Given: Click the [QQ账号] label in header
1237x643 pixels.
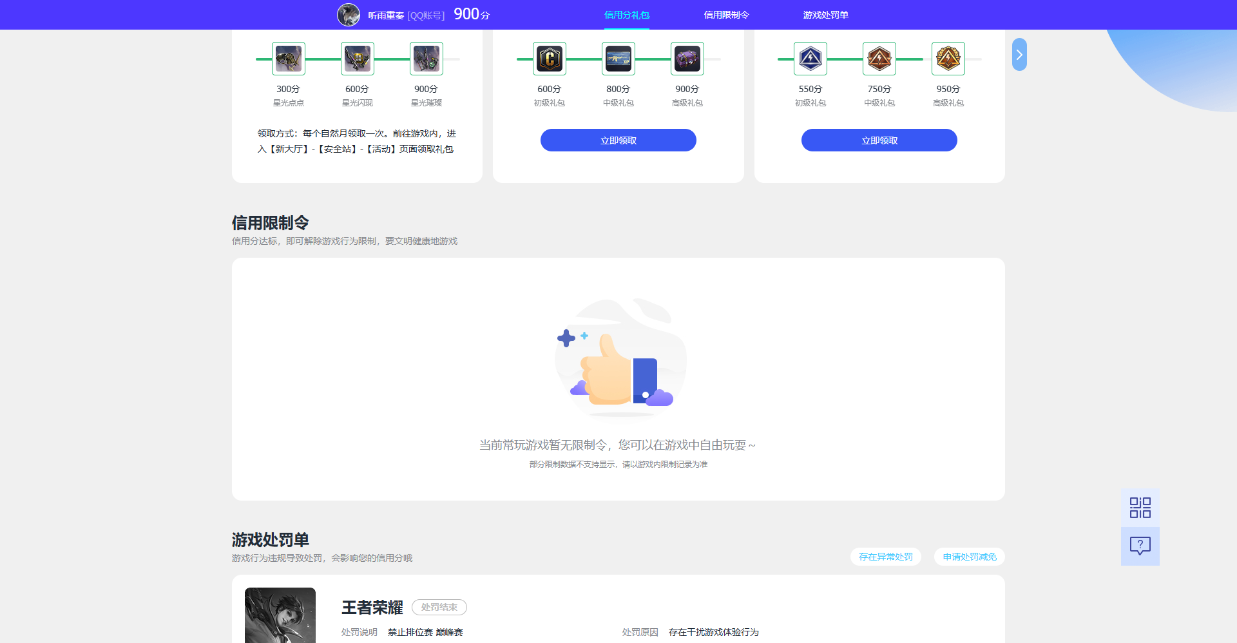Looking at the screenshot, I should tap(426, 15).
